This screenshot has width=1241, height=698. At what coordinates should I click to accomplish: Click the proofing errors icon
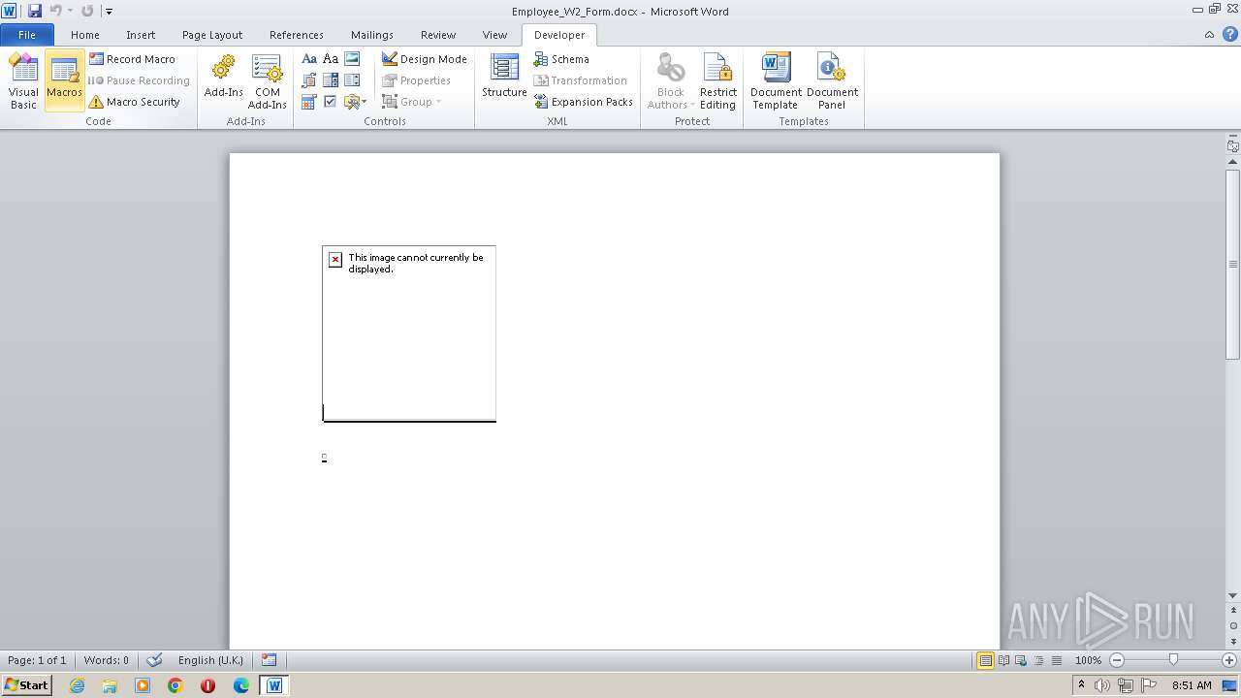154,660
